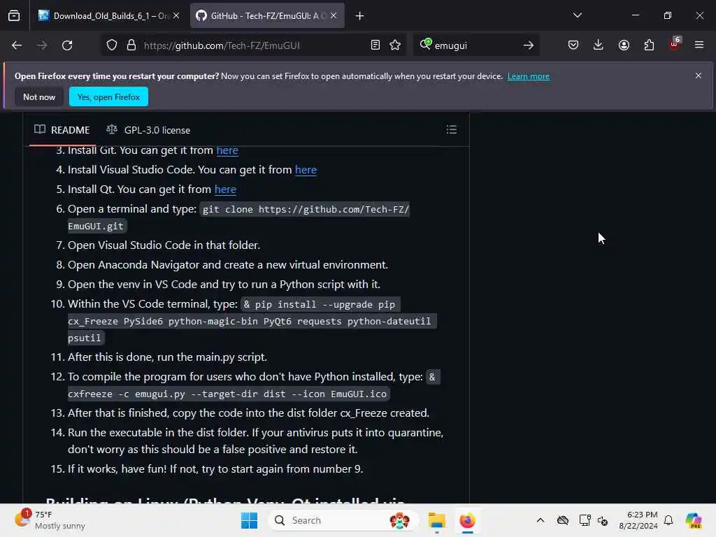Viewport: 716px width, 537px height.
Task: Open the clock and date 6:23 PM
Action: coord(638,520)
